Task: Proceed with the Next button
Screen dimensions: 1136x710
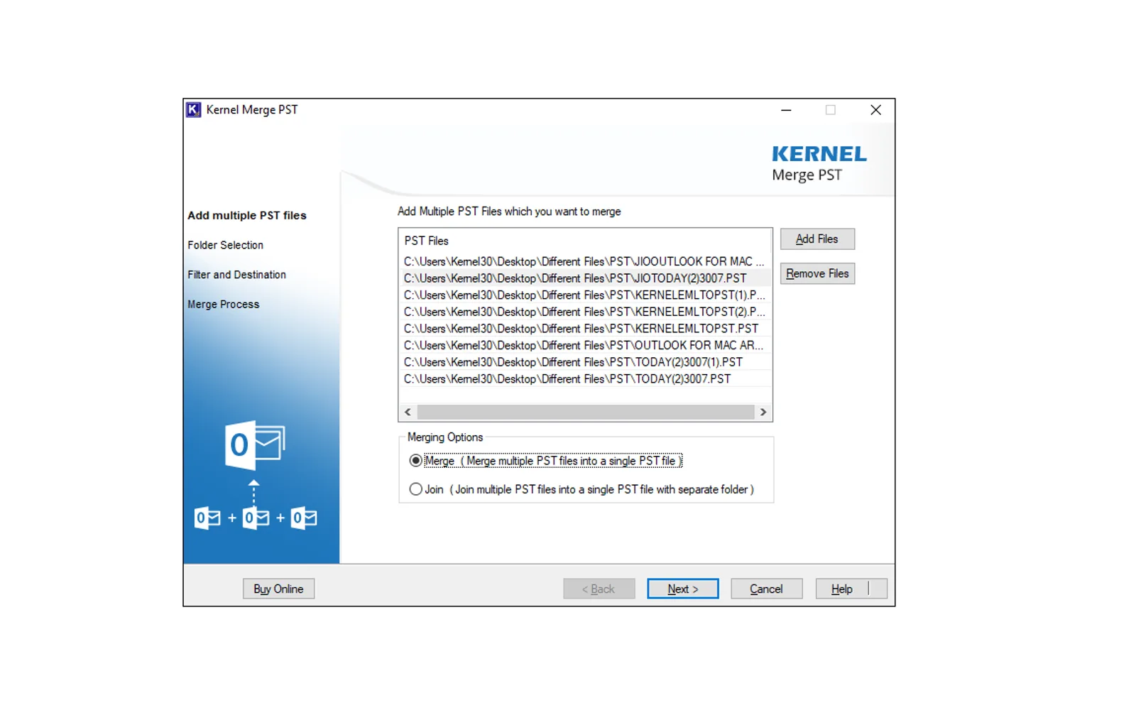Action: coord(682,589)
